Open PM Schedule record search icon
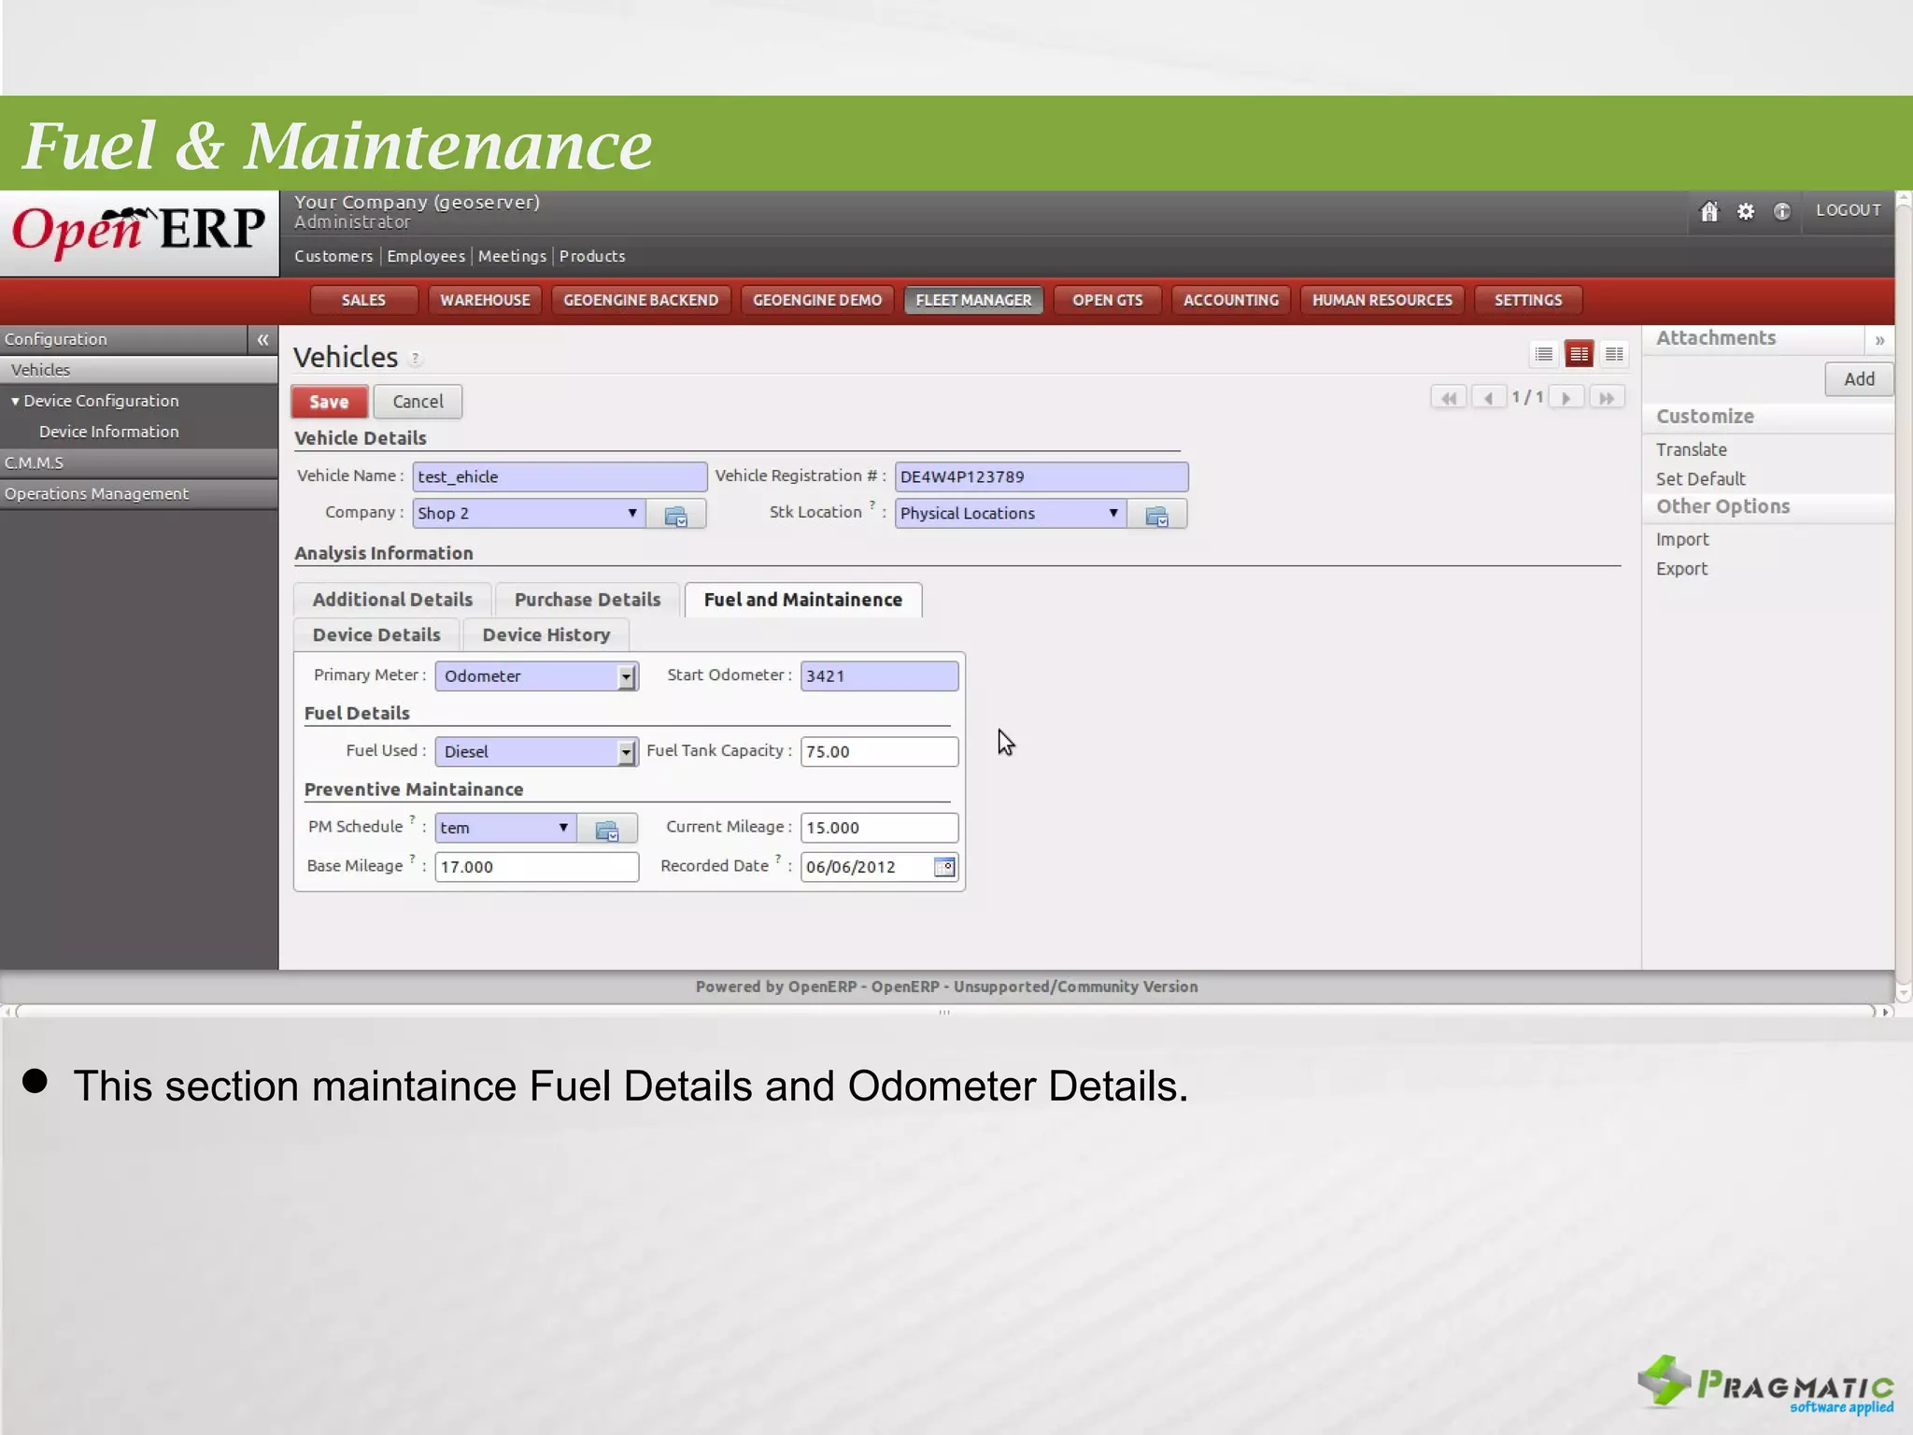Viewport: 1913px width, 1435px height. [x=607, y=829]
